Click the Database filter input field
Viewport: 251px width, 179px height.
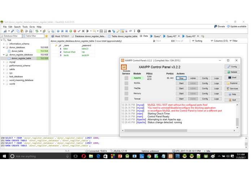pos(11,36)
